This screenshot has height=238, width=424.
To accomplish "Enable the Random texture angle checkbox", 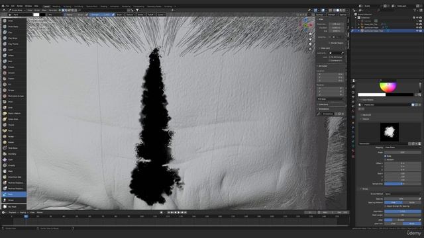I will (386, 159).
